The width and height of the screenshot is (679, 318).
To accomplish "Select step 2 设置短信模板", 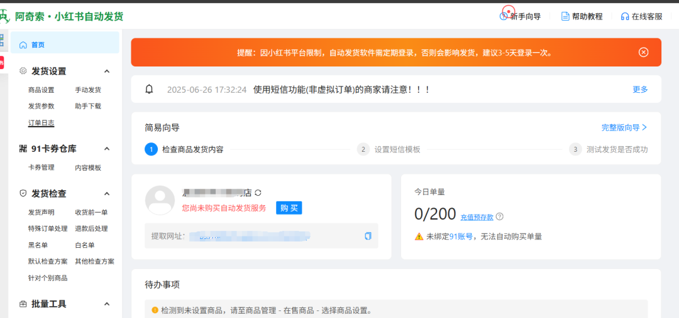I will point(389,149).
